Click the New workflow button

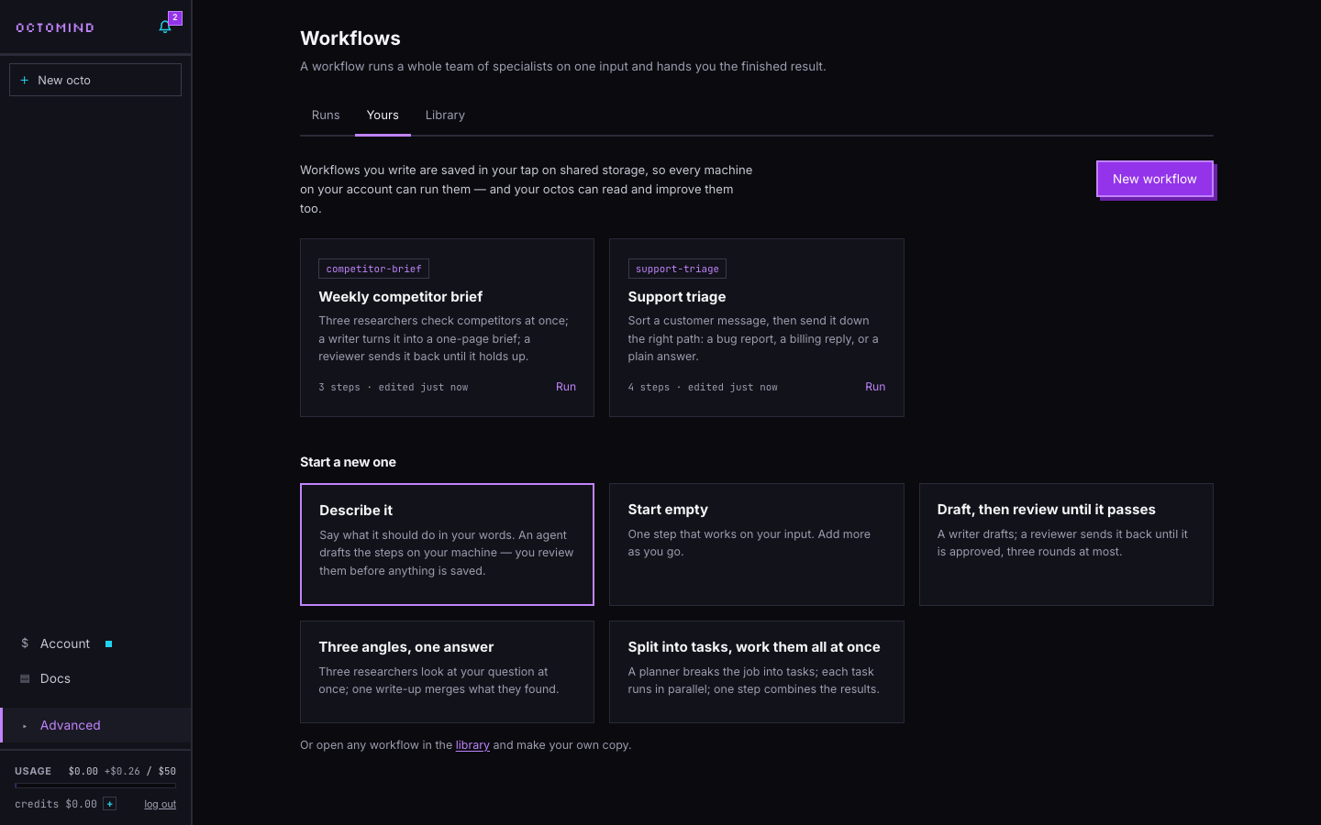(1155, 179)
